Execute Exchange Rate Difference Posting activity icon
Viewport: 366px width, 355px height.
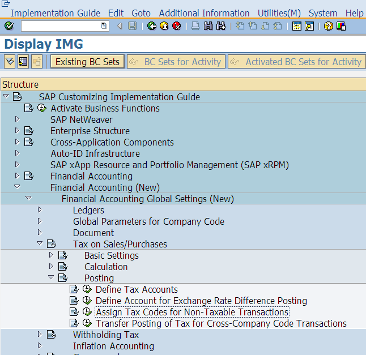click(87, 301)
